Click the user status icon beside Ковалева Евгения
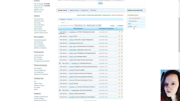Image resolution: width=180 pixels, height=101 pixels. [x=60, y=63]
